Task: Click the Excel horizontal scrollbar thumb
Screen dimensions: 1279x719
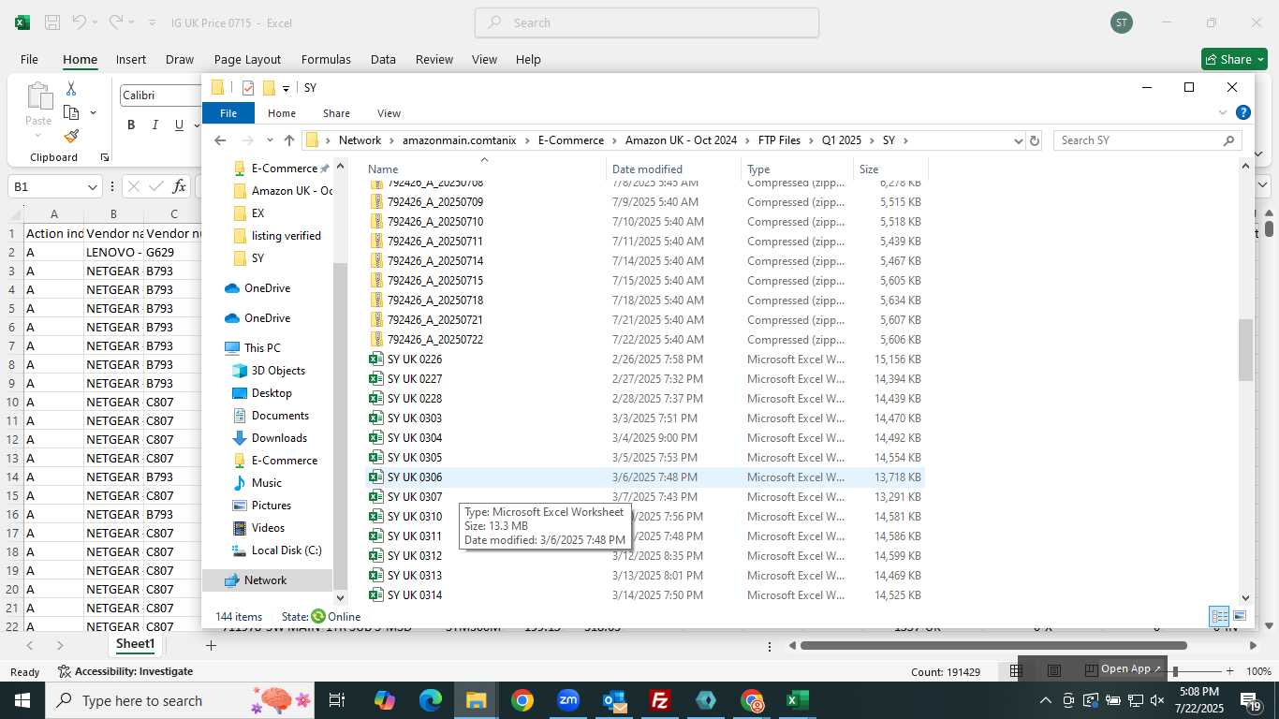Action: pyautogui.click(x=993, y=645)
